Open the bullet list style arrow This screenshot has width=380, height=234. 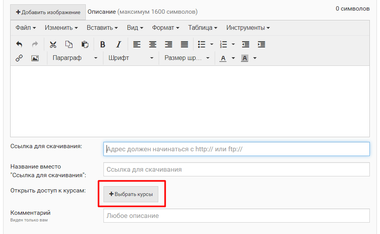[212, 44]
